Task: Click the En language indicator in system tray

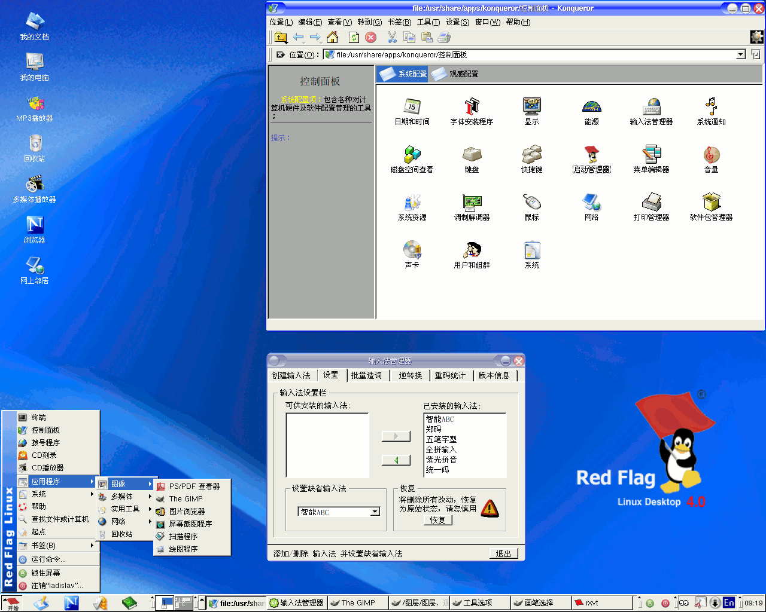Action: (728, 602)
